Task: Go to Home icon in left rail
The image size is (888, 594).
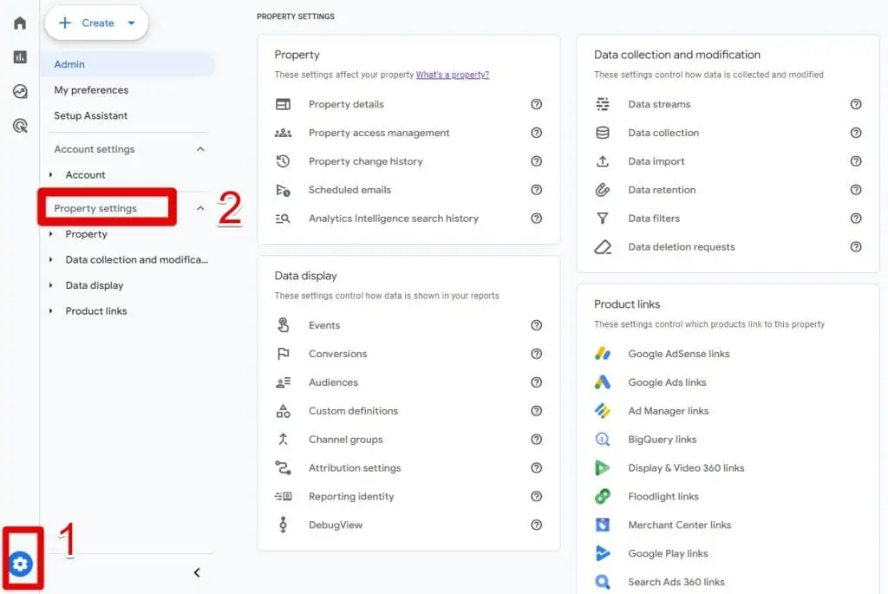Action: click(x=20, y=23)
